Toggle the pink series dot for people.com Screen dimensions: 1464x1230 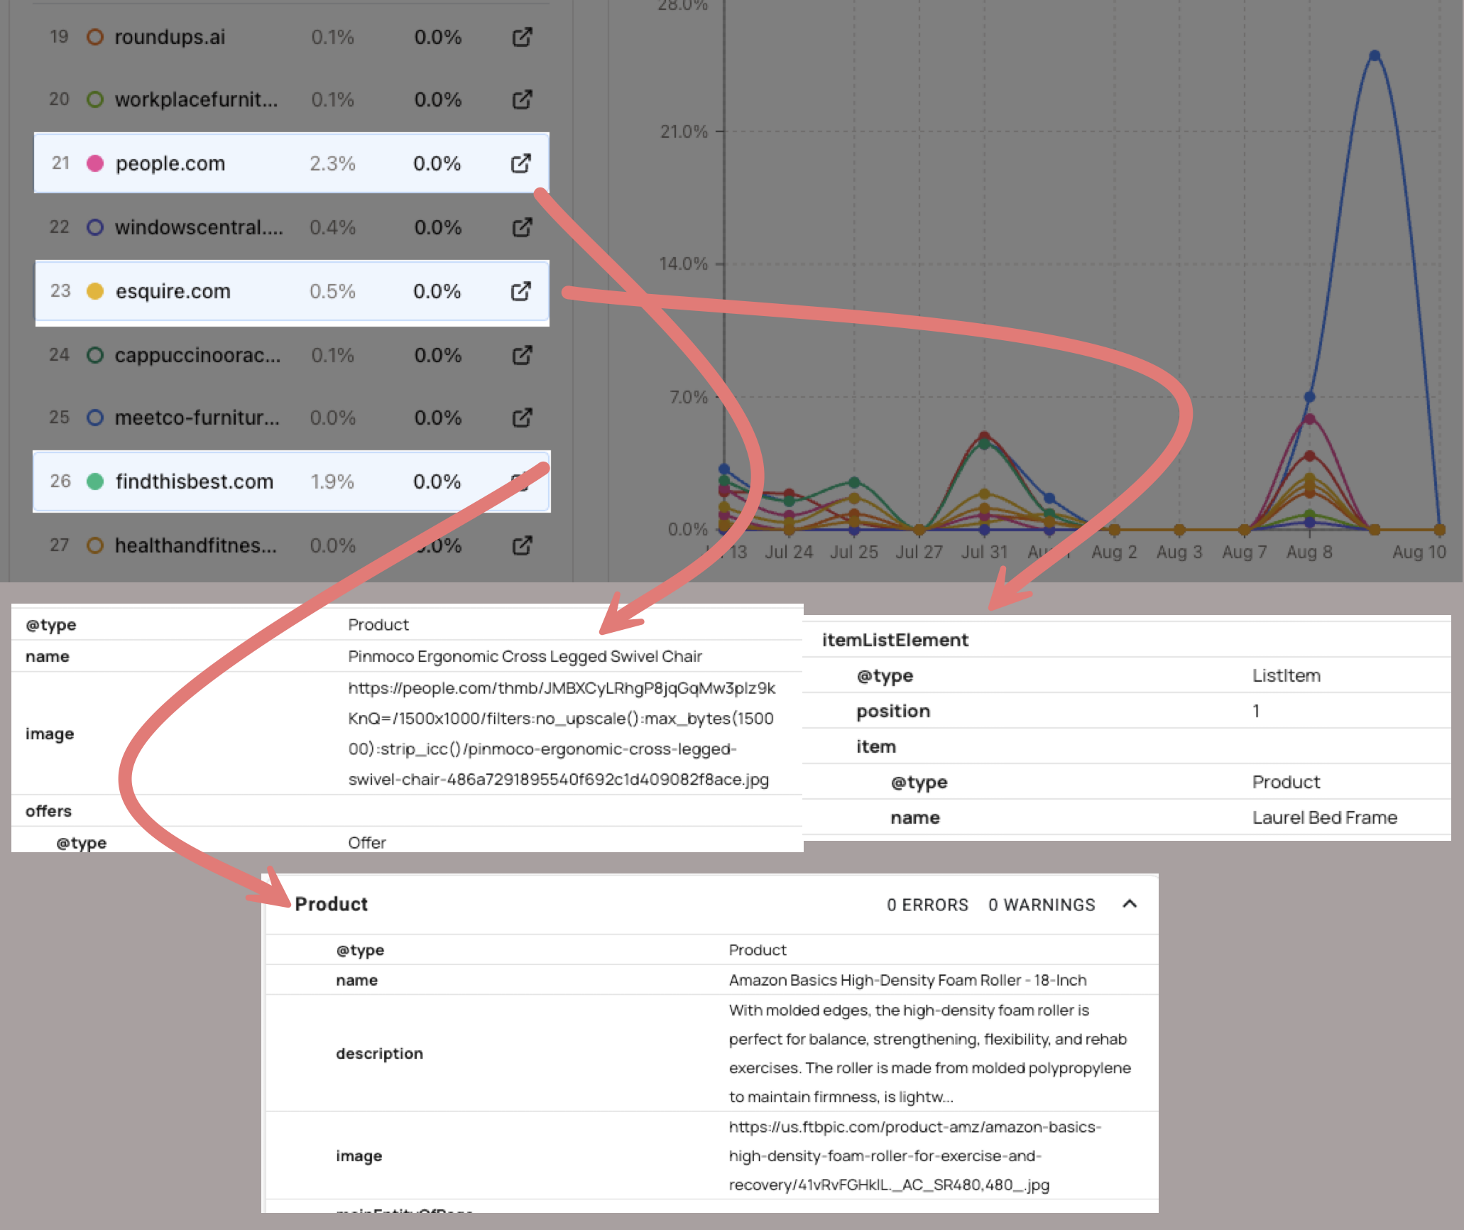(96, 163)
